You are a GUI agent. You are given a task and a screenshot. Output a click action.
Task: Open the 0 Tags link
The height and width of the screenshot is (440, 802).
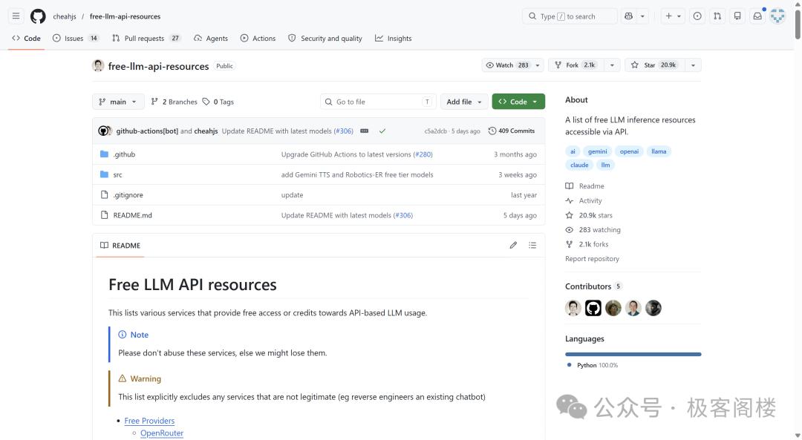coord(218,102)
